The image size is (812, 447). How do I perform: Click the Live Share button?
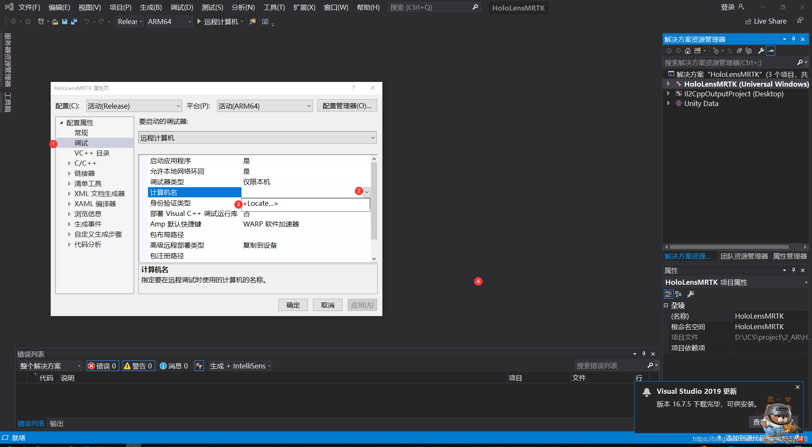pyautogui.click(x=766, y=21)
